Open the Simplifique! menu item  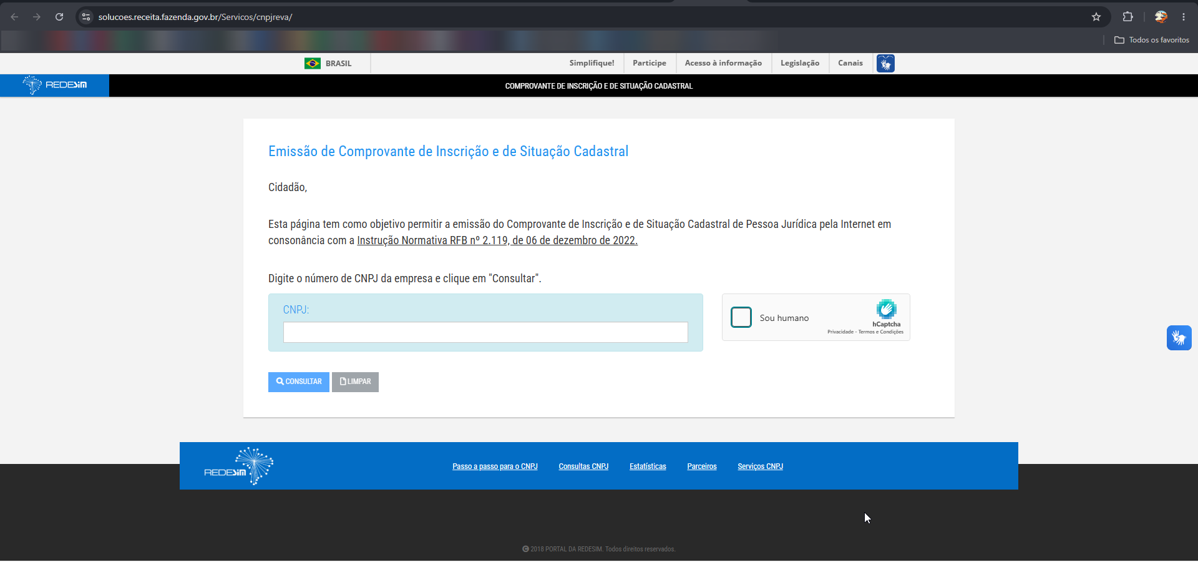(592, 63)
